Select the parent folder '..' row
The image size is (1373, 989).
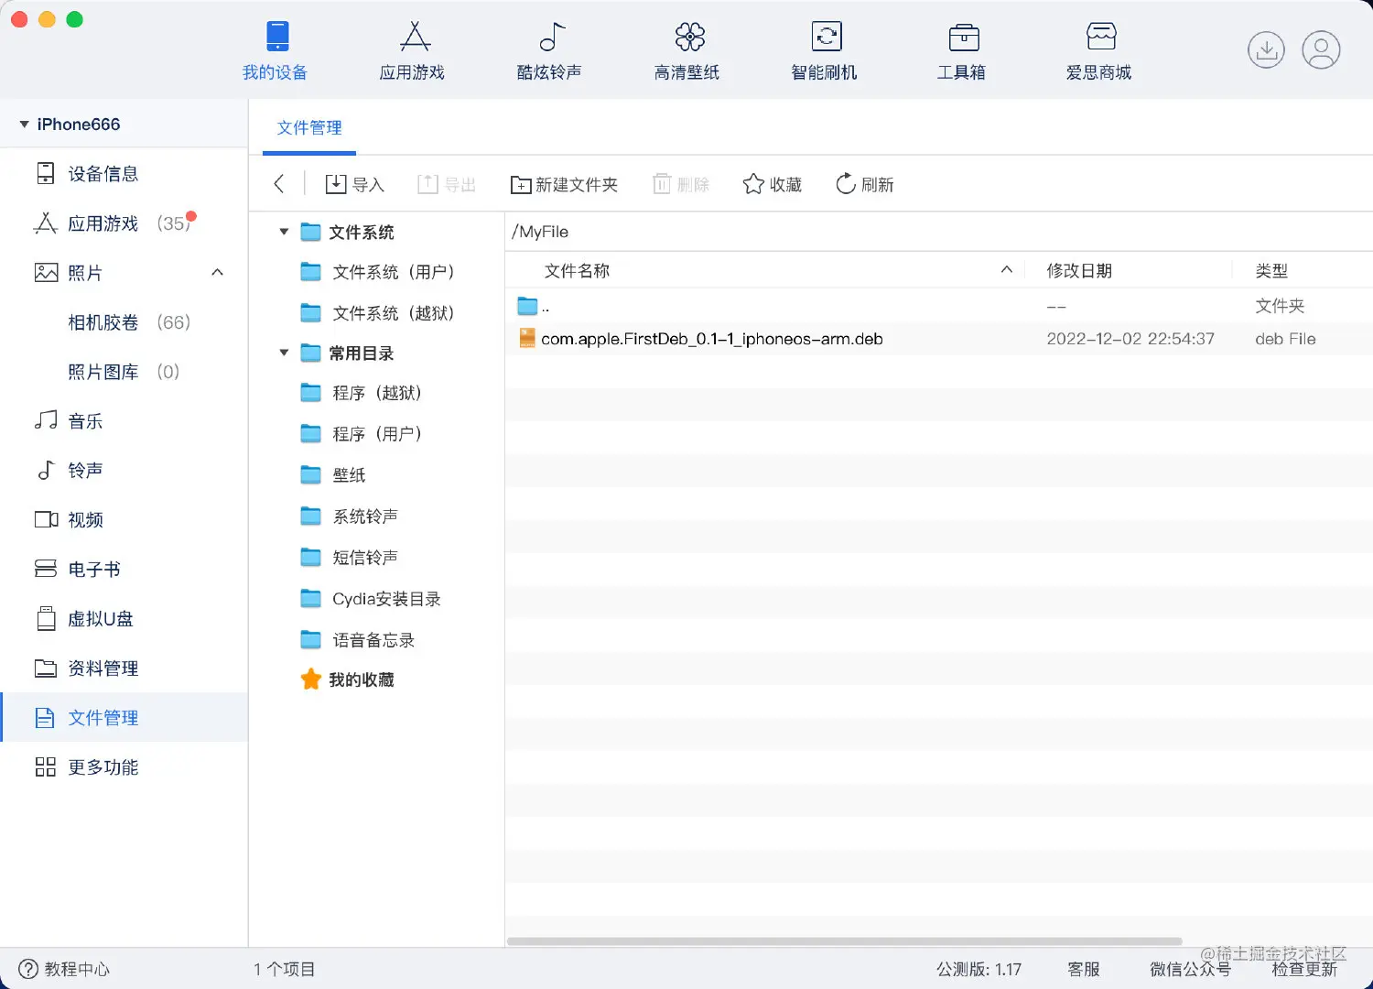pos(939,306)
